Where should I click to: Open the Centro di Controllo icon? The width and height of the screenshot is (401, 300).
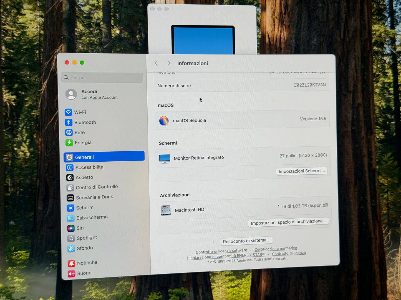[70, 188]
